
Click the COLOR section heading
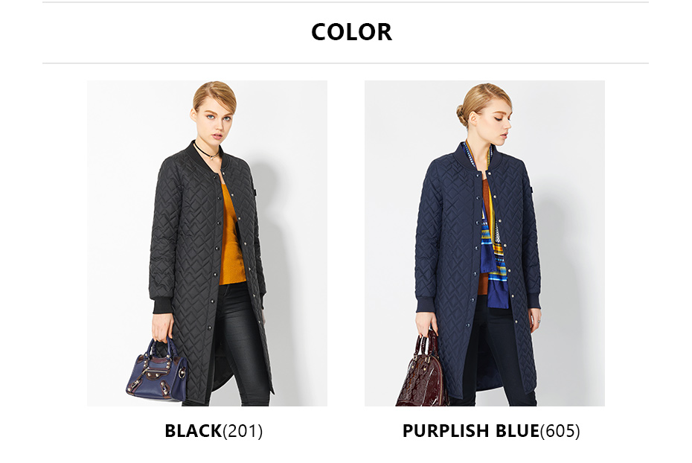click(x=351, y=32)
